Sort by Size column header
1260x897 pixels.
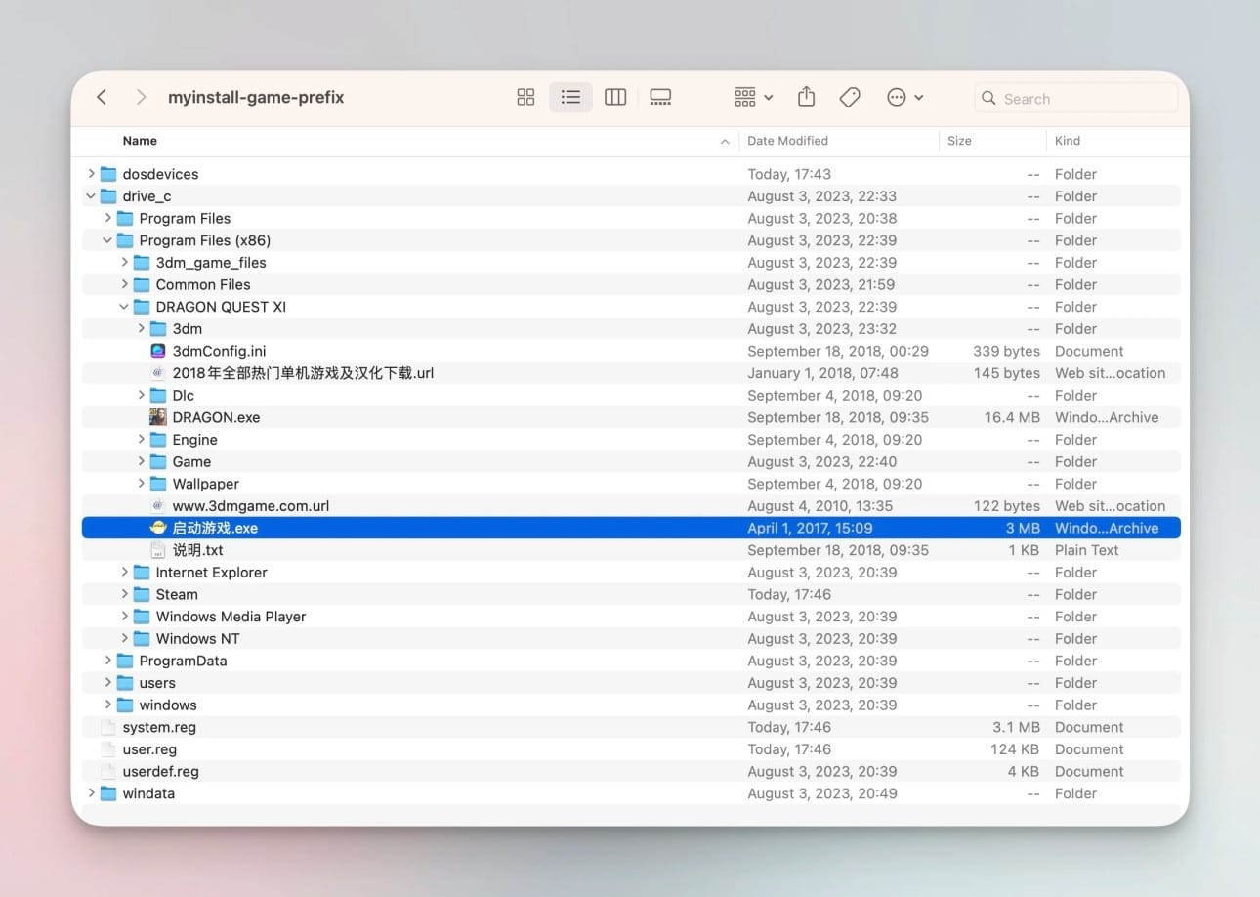(959, 141)
